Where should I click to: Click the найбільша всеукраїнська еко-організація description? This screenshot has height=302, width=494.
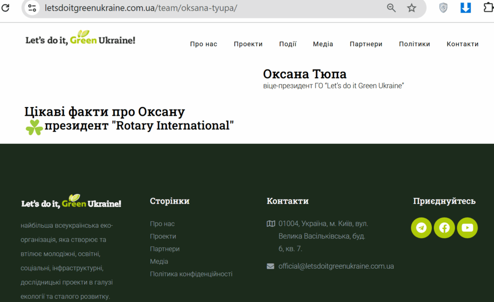coord(67,261)
